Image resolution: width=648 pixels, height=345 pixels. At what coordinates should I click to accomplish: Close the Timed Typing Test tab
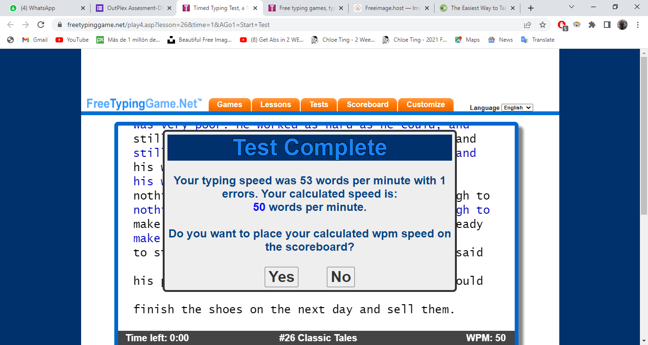coord(255,8)
